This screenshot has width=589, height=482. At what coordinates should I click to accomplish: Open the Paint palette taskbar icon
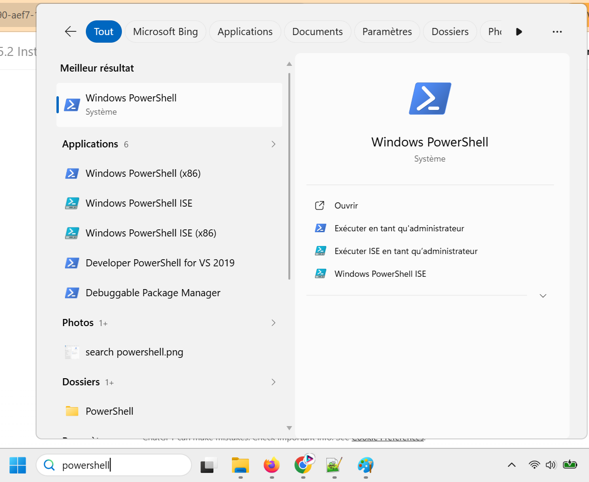366,465
